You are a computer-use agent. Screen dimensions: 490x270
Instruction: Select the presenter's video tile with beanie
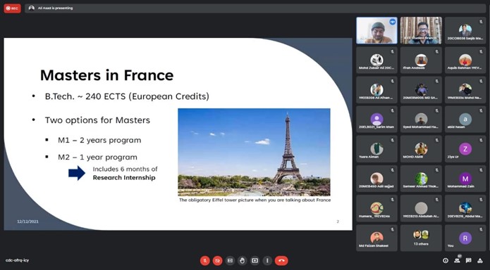coord(377,30)
